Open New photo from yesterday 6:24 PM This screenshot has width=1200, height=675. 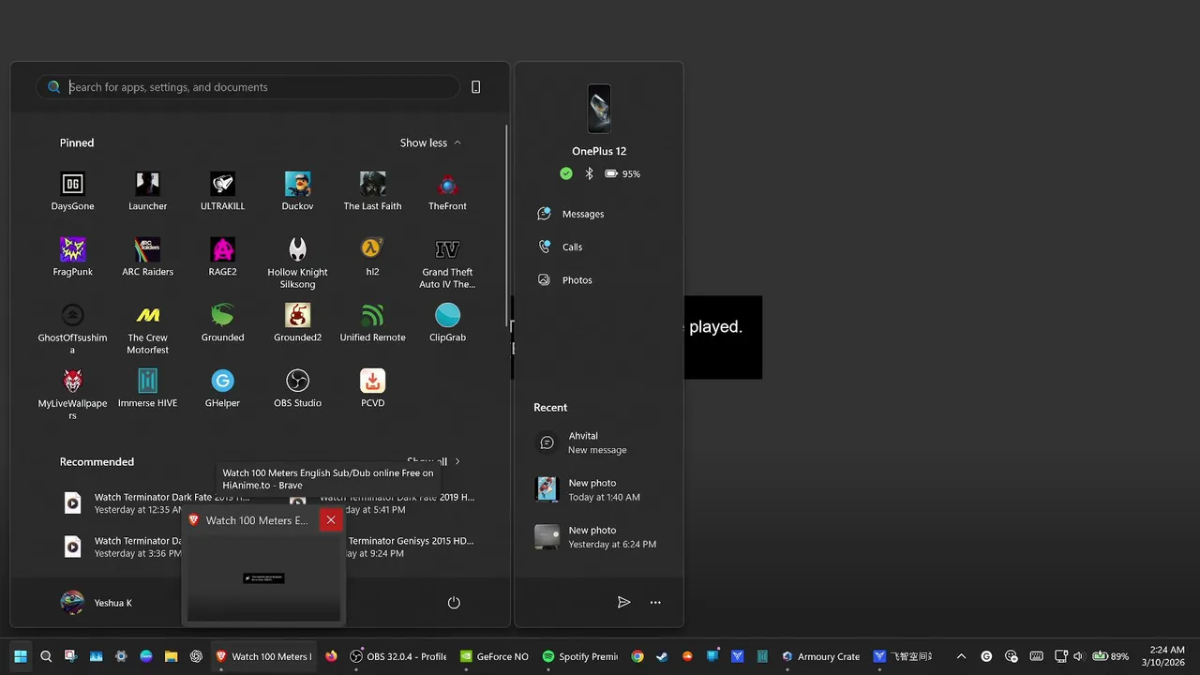click(x=598, y=537)
